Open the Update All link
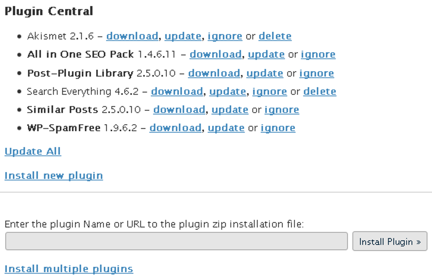 32,151
